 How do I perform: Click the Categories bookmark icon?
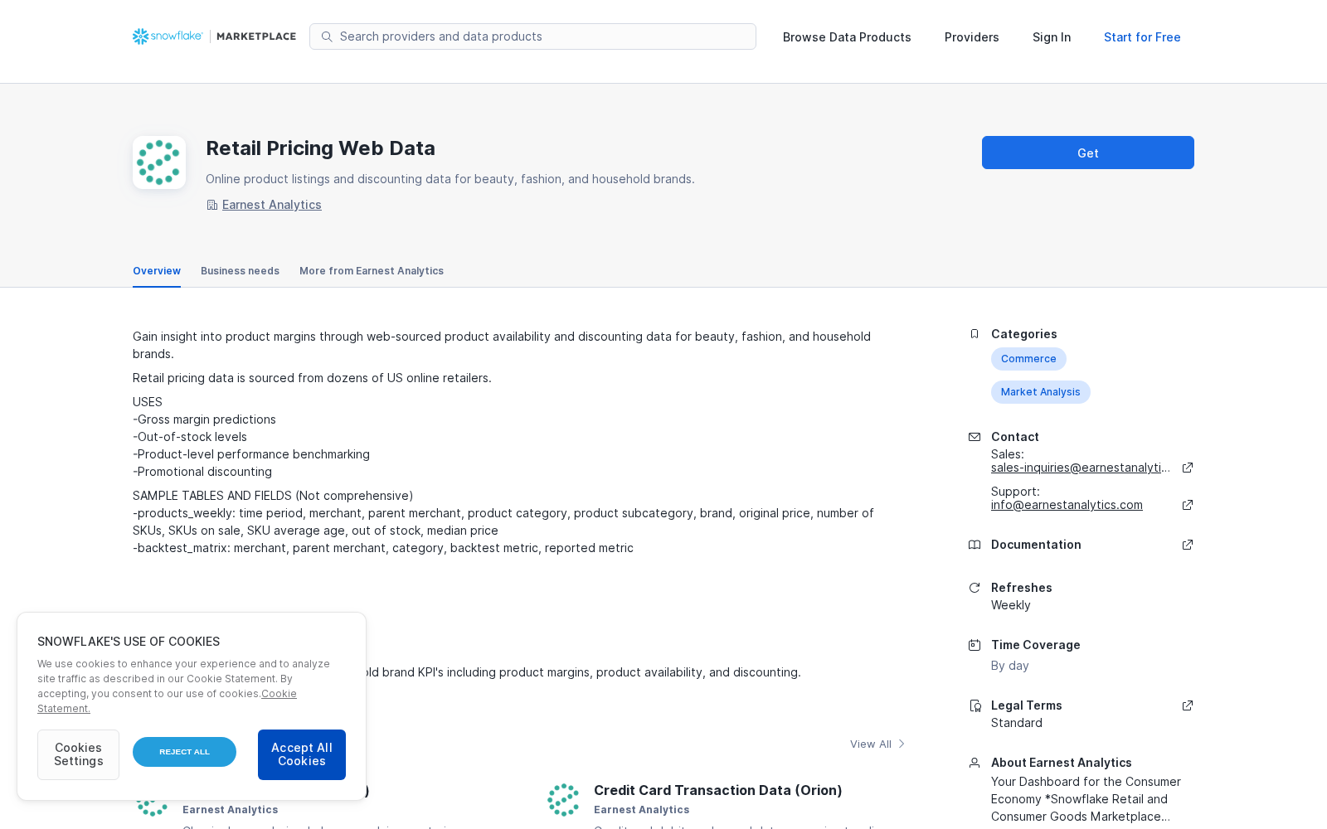click(x=975, y=334)
